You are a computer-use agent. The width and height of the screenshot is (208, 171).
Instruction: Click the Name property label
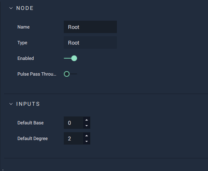pos(24,27)
